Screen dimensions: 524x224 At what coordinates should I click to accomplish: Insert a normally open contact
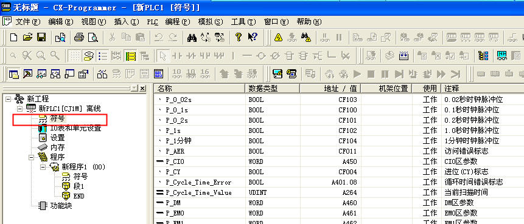(x=176, y=56)
